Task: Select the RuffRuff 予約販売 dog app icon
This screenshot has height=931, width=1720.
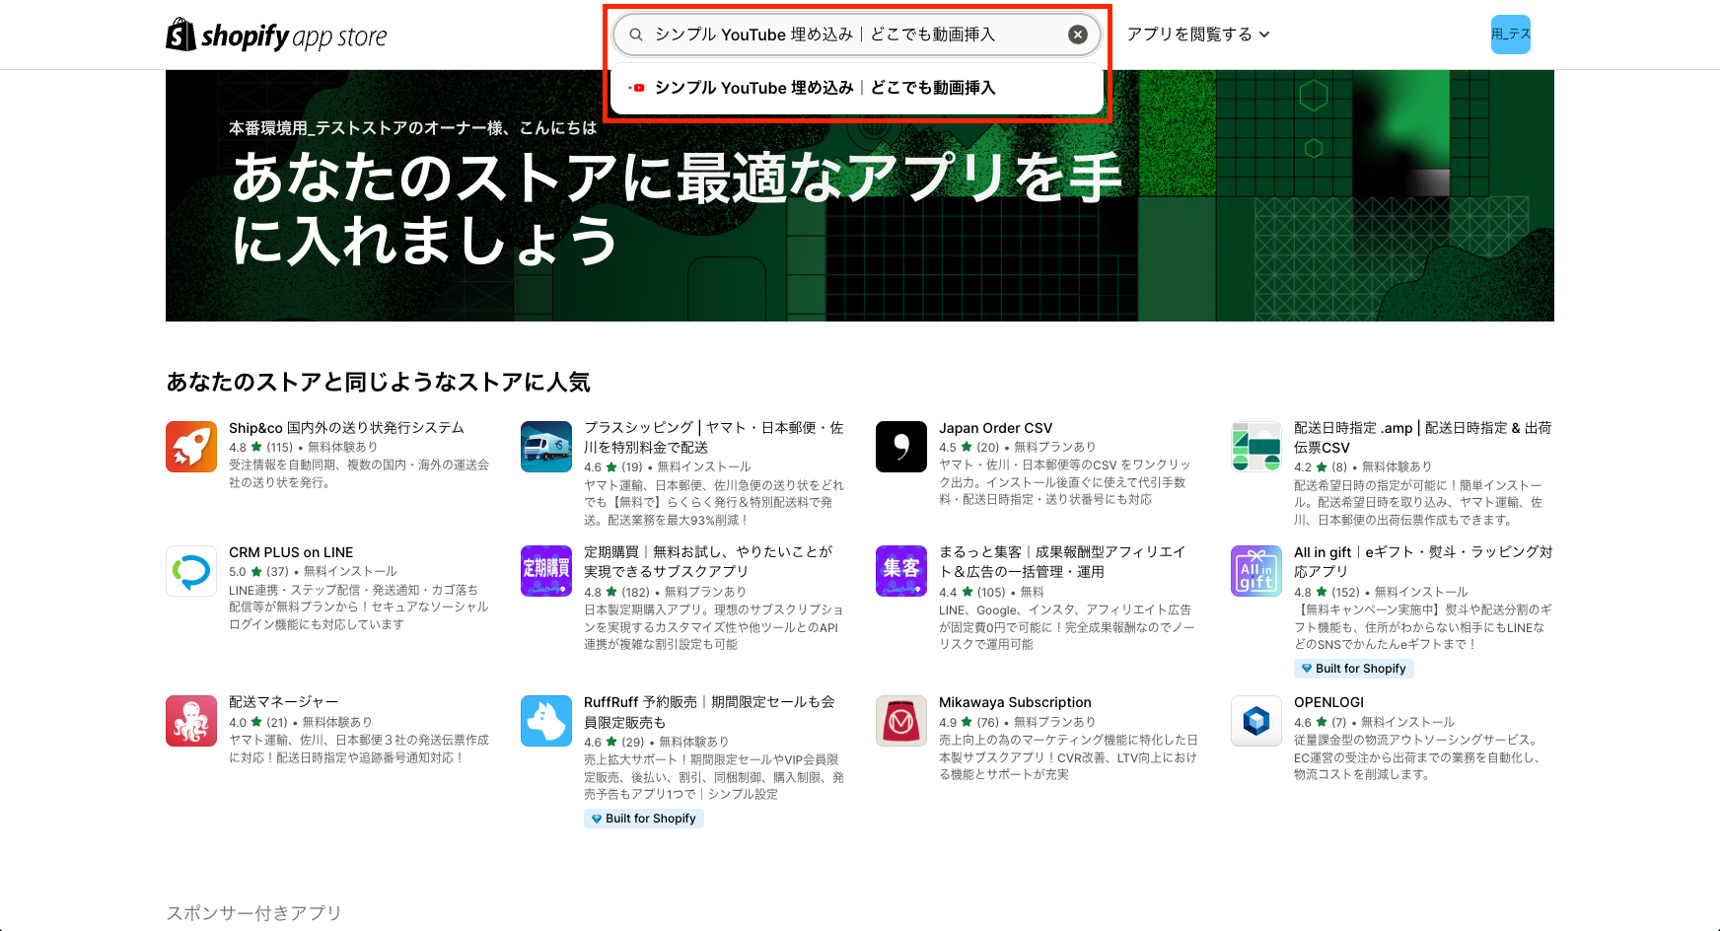Action: pos(546,721)
